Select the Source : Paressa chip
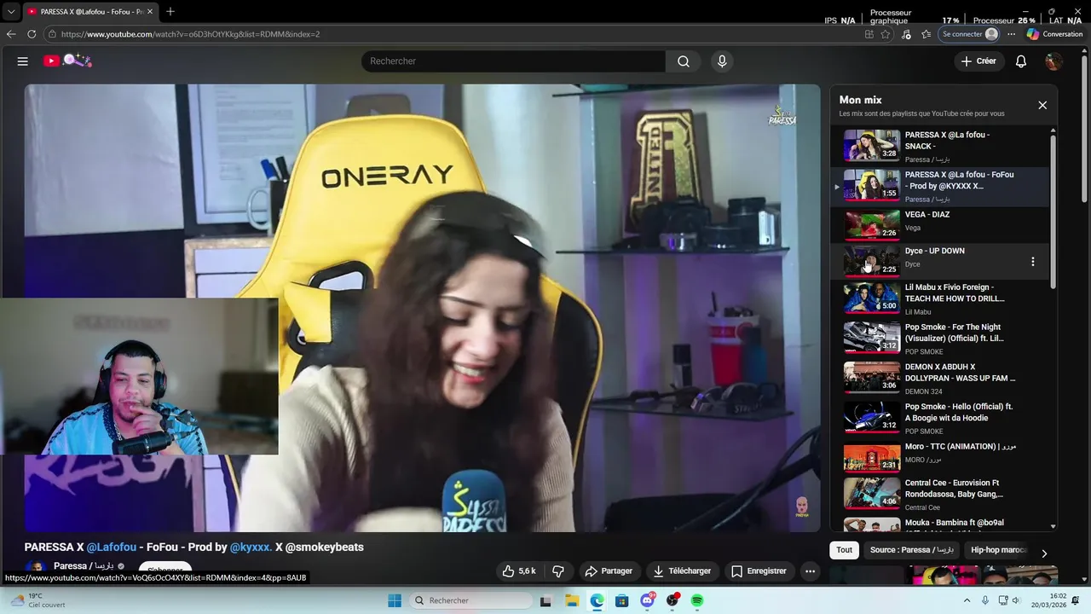 911,550
